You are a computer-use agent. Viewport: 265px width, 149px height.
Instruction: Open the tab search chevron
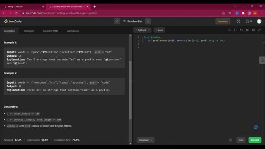point(235,6)
